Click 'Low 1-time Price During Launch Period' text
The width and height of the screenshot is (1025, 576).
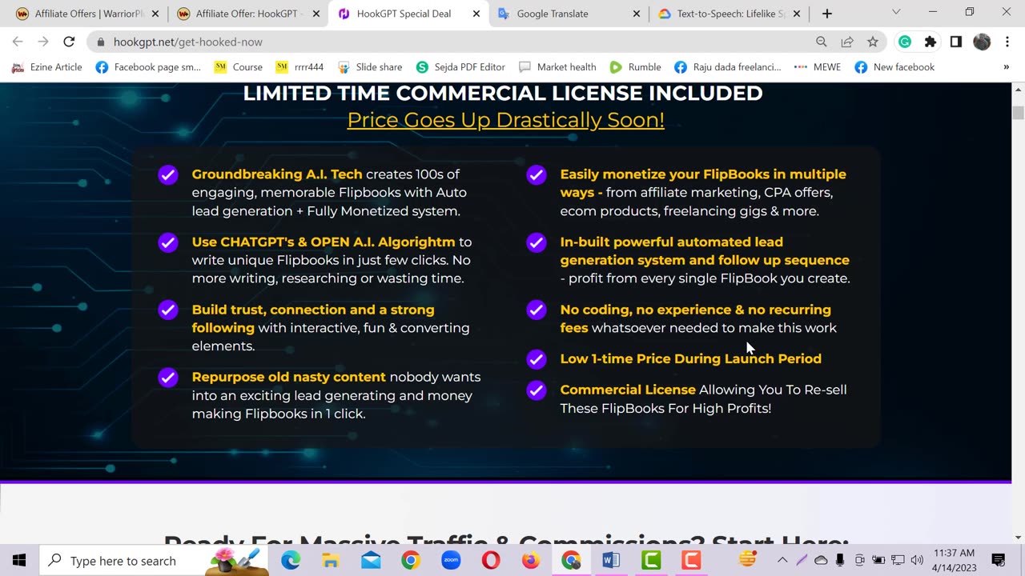click(690, 358)
